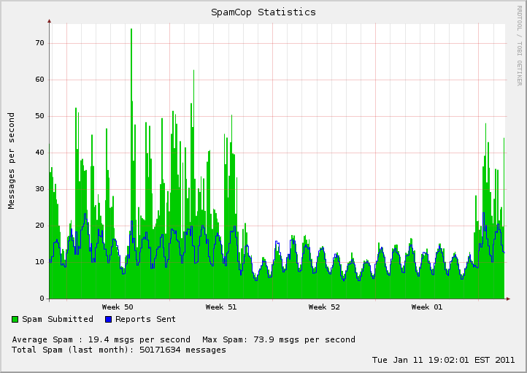527x373 pixels.
Task: Click the blue Reports Sent legend swatch
Action: coord(109,320)
